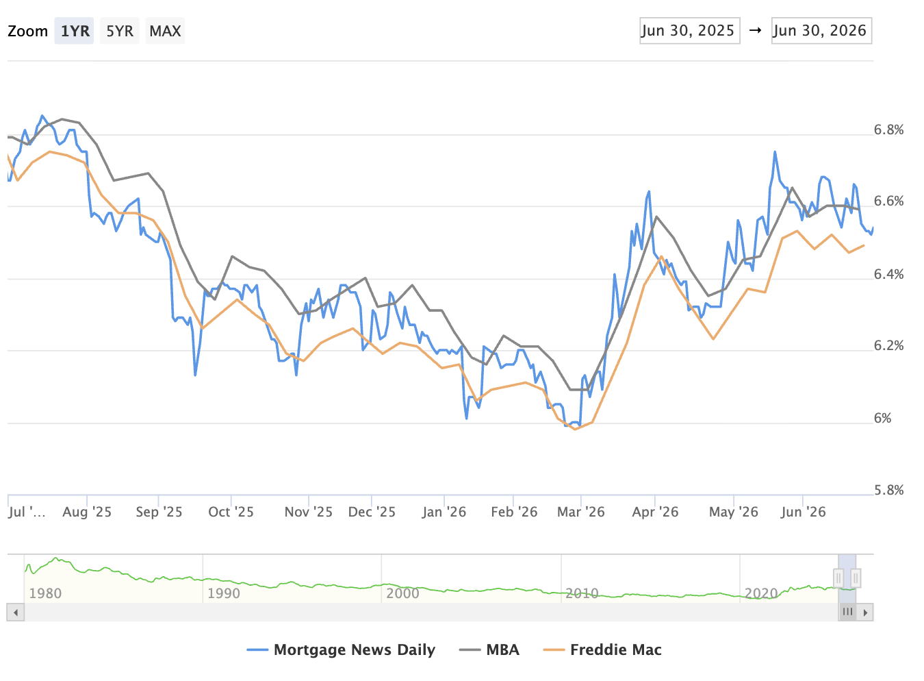
Task: Click the Mar '26 x-axis label
Action: [581, 512]
